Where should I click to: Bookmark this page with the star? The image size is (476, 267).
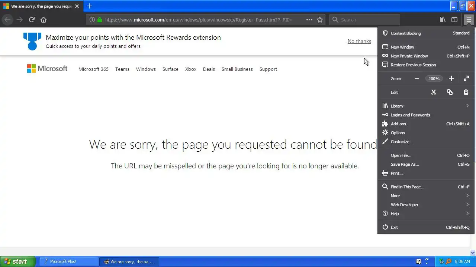click(x=320, y=20)
